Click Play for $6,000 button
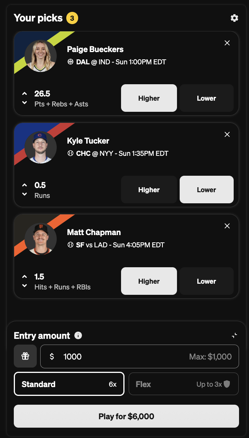The height and width of the screenshot is (438, 249). [x=126, y=416]
